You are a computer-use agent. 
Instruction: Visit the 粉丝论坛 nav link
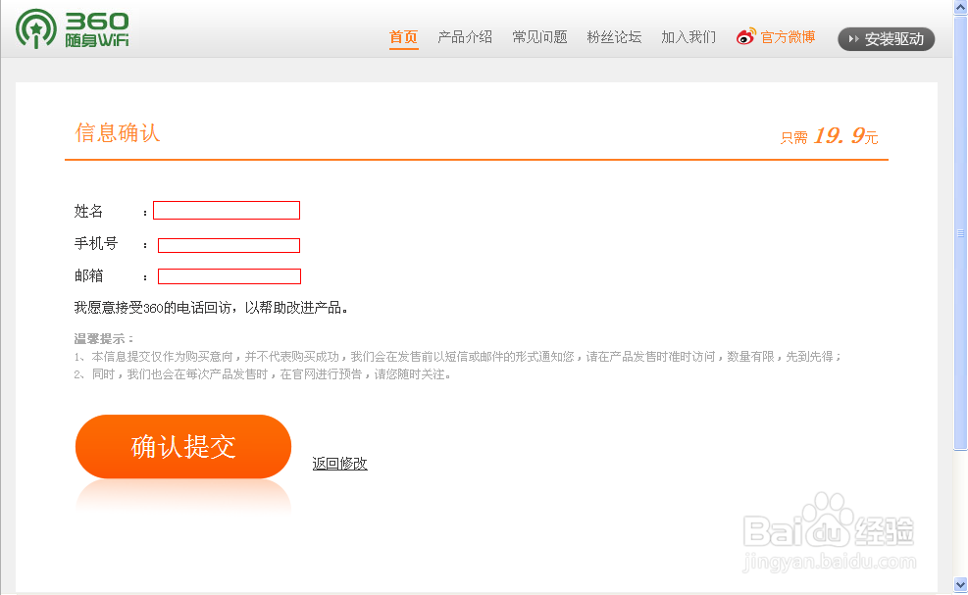pyautogui.click(x=614, y=37)
